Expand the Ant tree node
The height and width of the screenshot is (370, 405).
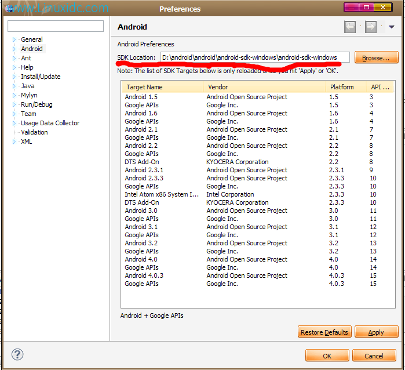coord(14,58)
